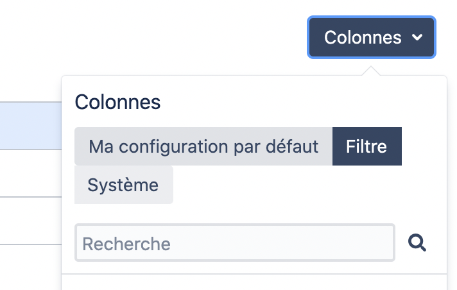Click inside the Recherche text box

click(235, 243)
